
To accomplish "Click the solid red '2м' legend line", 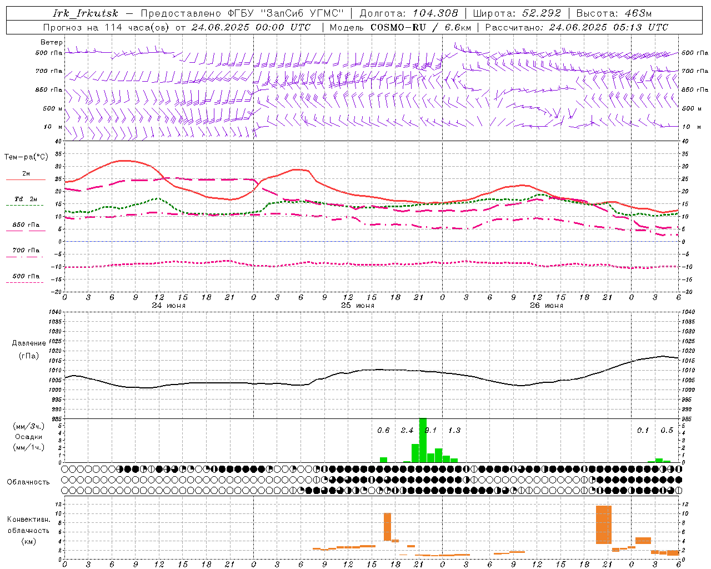I will (26, 180).
